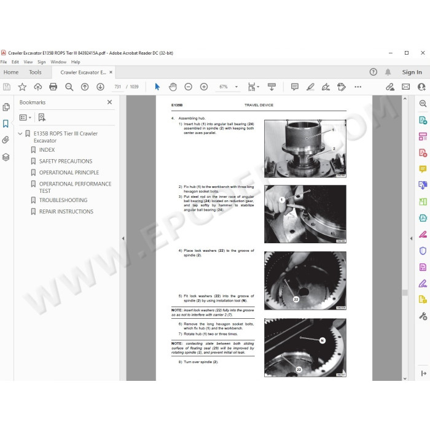
Task: Open the Comment tool in right pane
Action: click(423, 169)
